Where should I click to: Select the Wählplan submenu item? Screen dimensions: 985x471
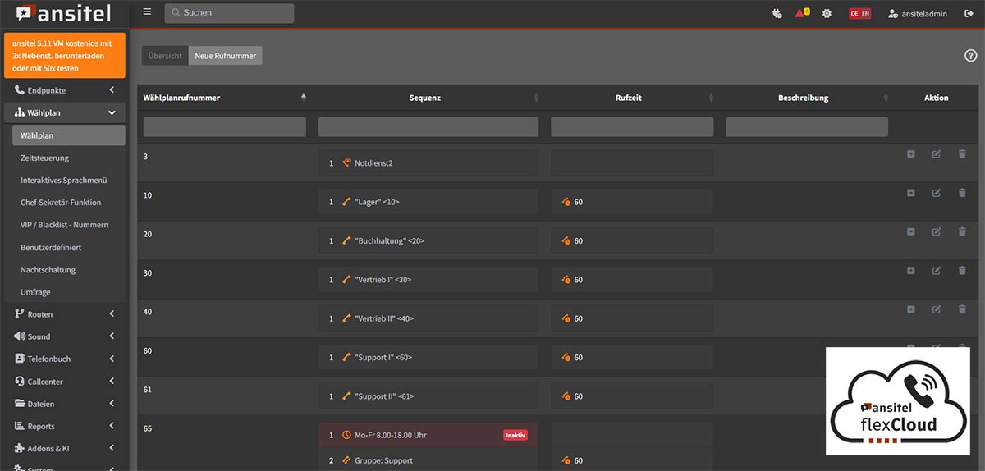(69, 135)
